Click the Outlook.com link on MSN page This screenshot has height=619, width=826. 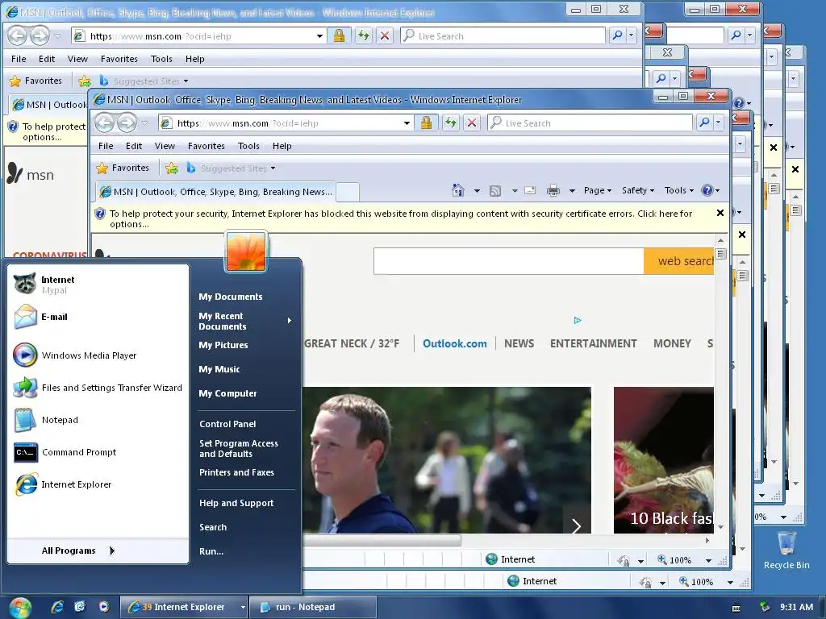tap(455, 343)
